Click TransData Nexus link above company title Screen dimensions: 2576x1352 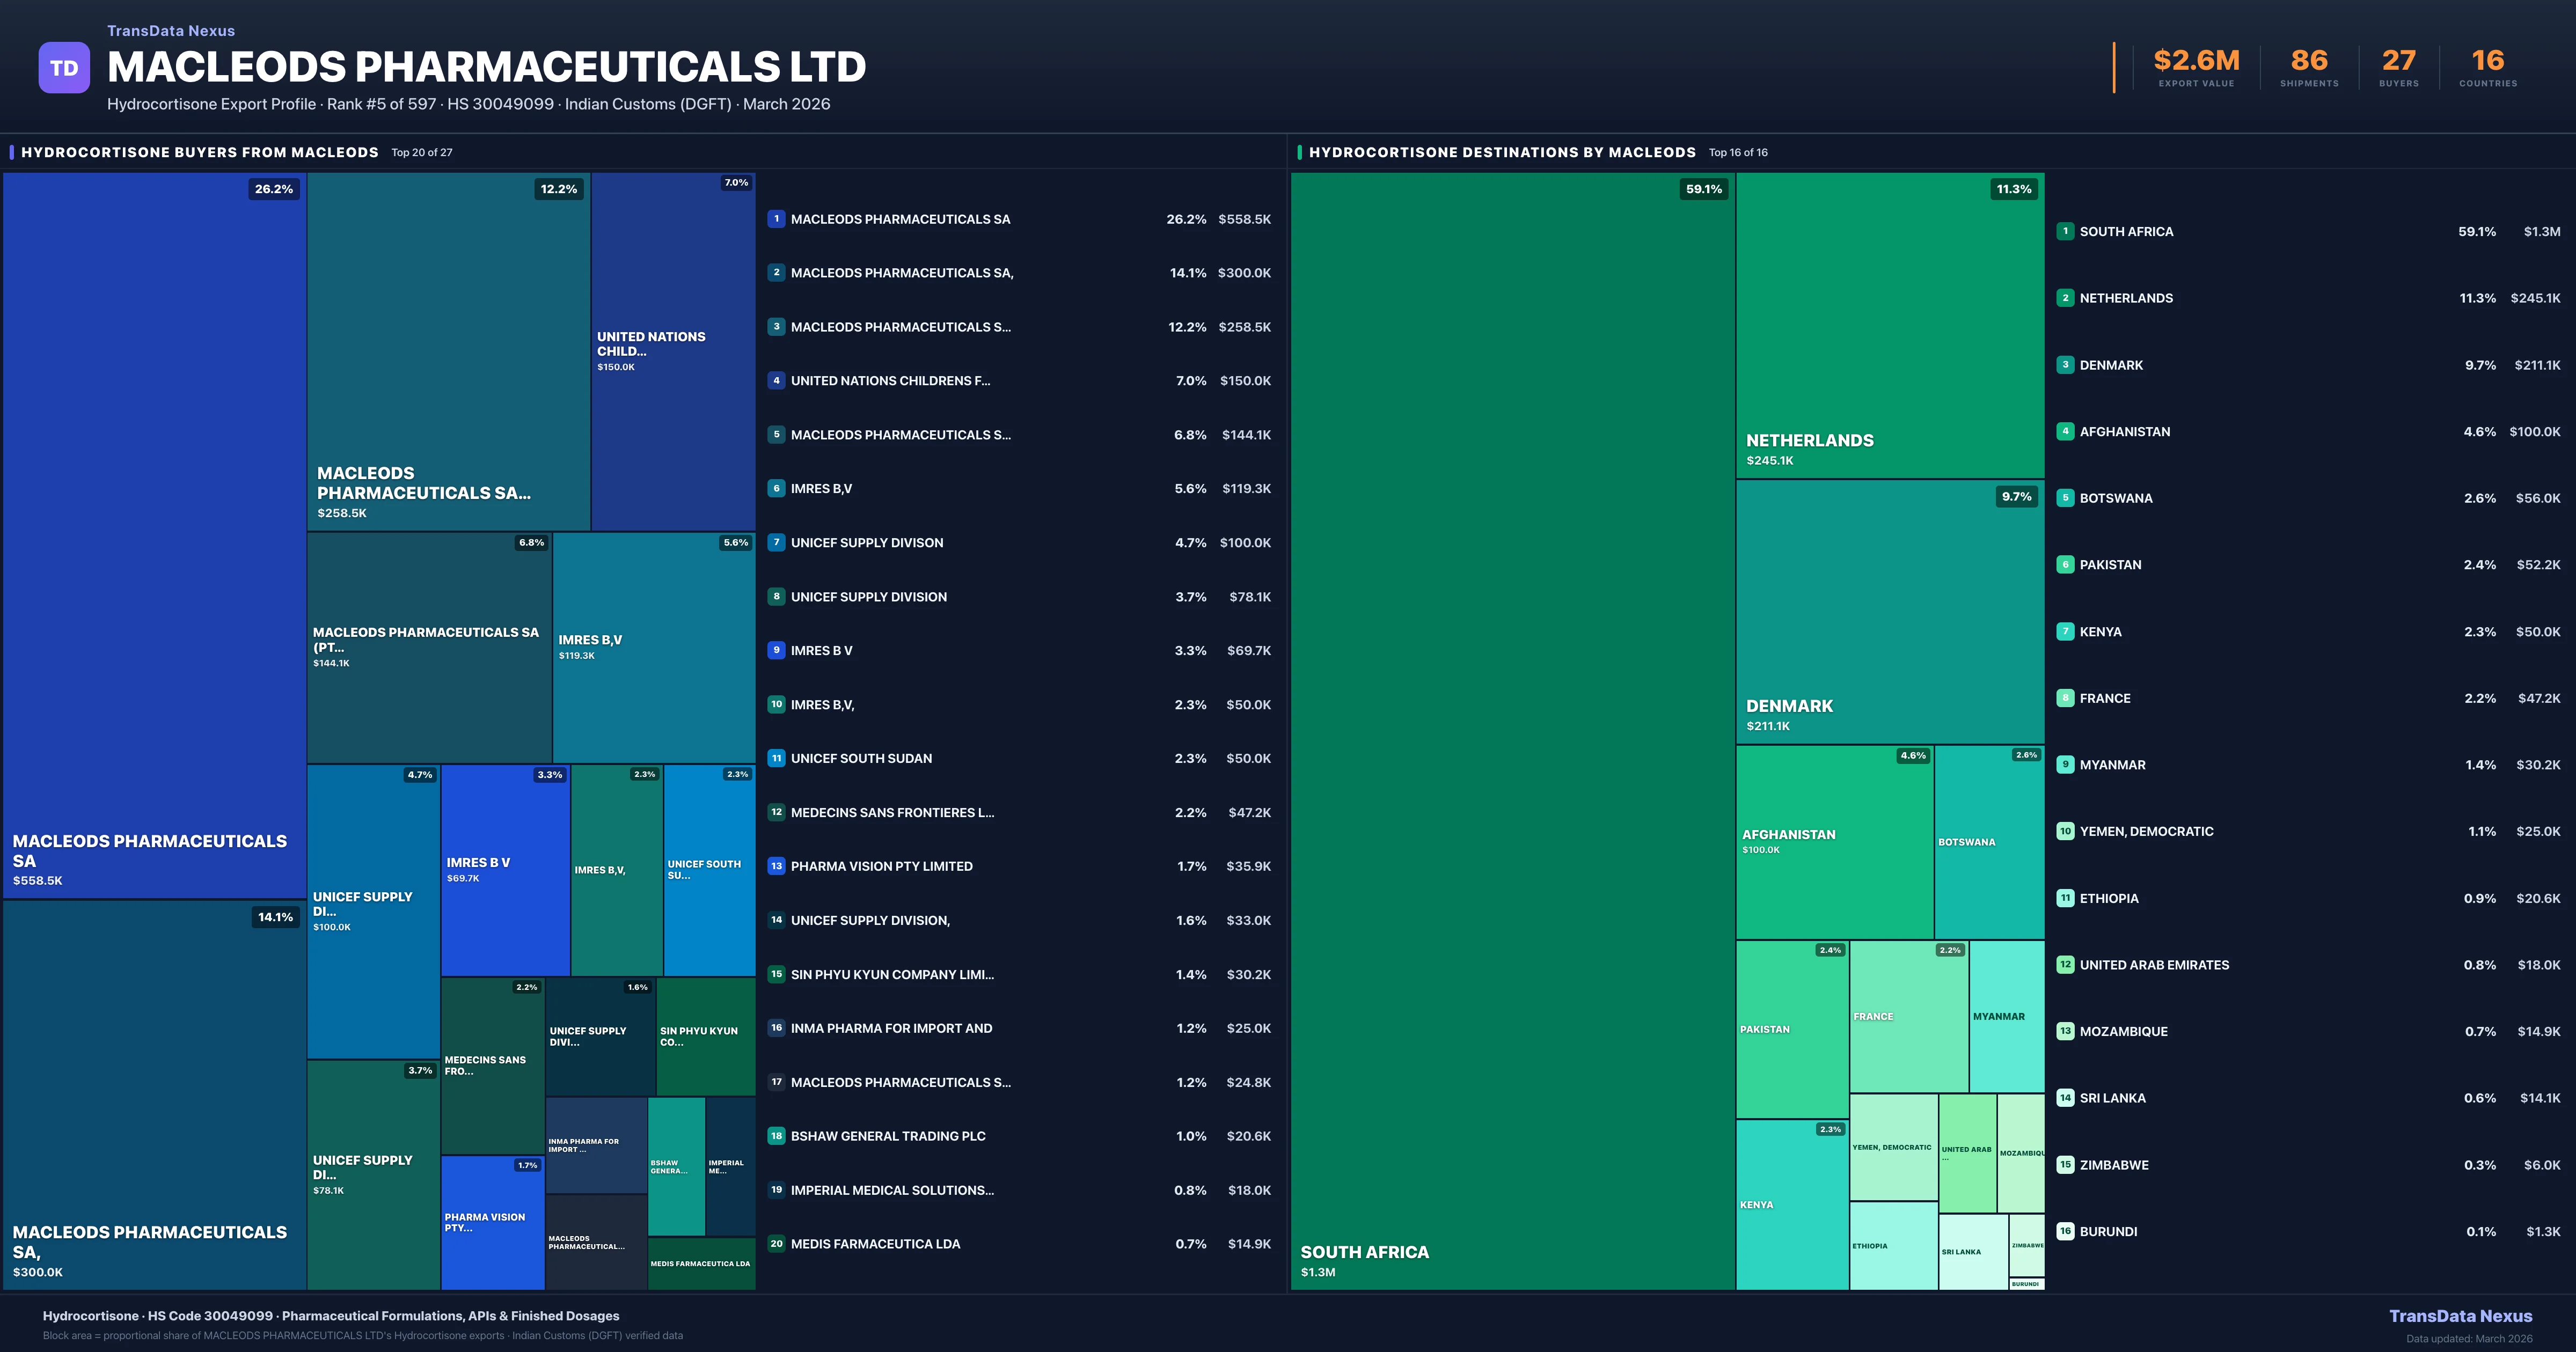coord(171,31)
